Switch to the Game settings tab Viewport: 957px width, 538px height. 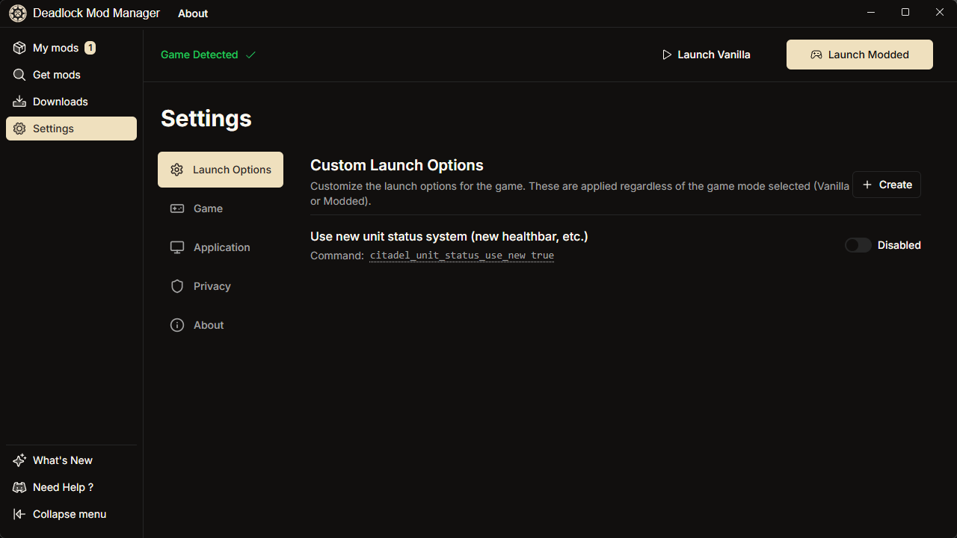coord(208,208)
